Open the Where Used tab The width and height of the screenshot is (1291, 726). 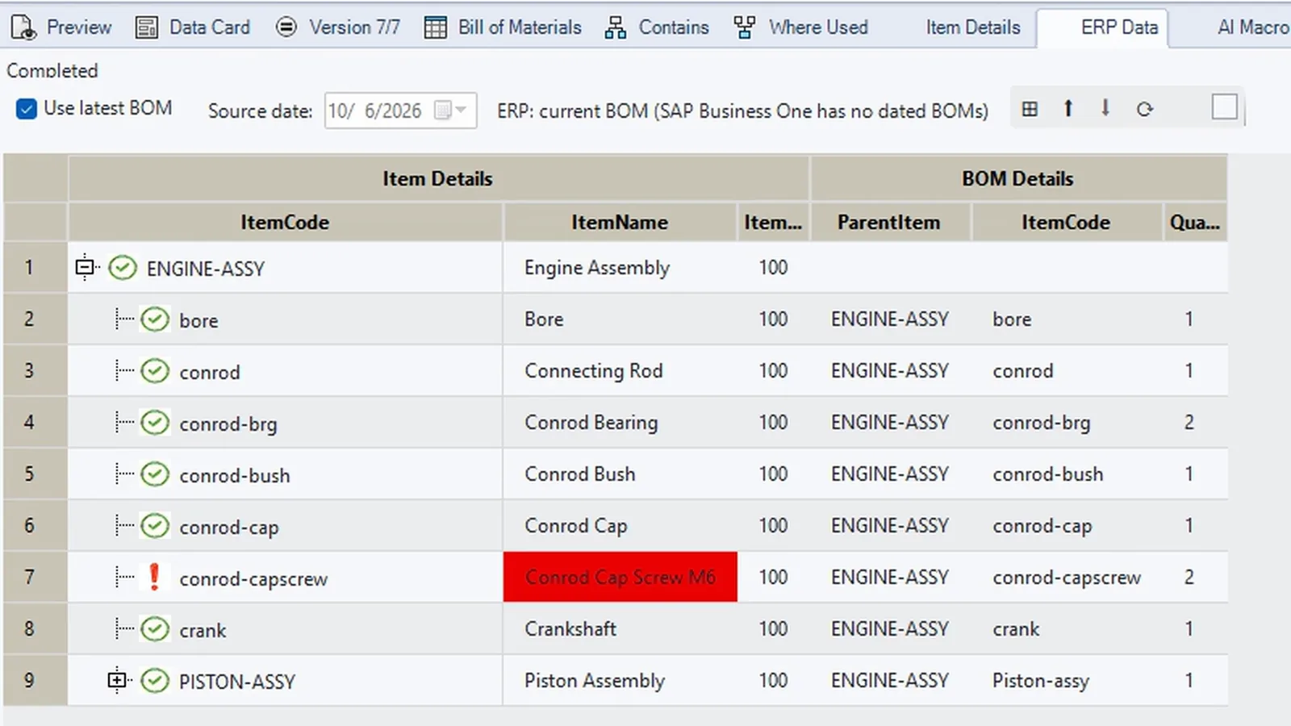[801, 27]
